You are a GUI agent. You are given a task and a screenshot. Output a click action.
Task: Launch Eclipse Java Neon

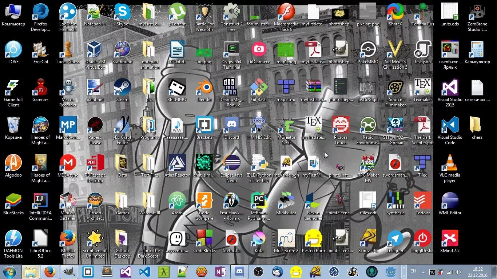pyautogui.click(x=232, y=169)
